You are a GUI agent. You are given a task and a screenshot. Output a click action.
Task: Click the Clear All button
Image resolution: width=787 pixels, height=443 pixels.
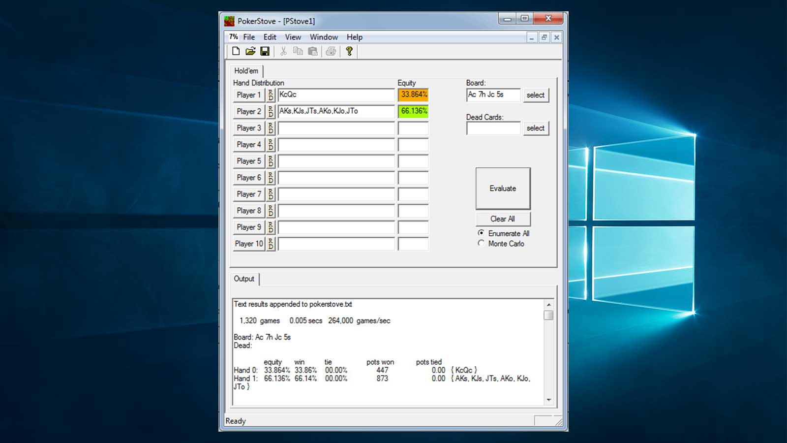[x=503, y=219]
